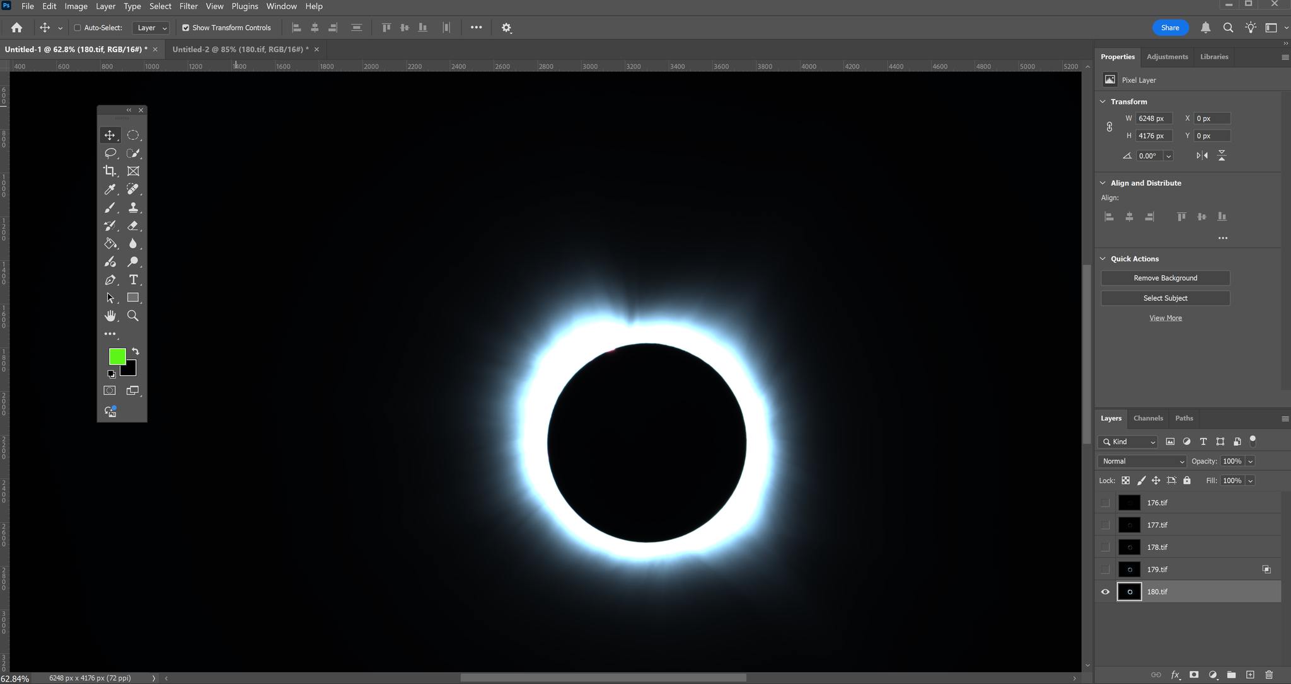Open the View More link
This screenshot has width=1291, height=684.
(x=1165, y=318)
